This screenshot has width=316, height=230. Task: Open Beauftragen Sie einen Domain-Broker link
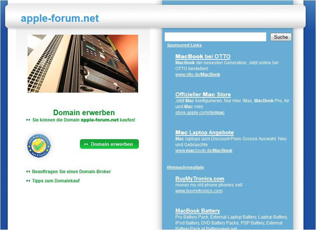coord(71,172)
